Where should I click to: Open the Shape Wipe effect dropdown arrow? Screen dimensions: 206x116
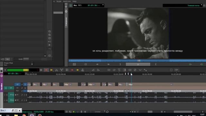click(x=32, y=64)
